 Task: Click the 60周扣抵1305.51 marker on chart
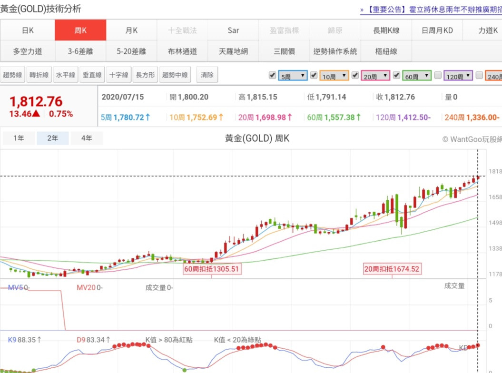click(x=212, y=269)
